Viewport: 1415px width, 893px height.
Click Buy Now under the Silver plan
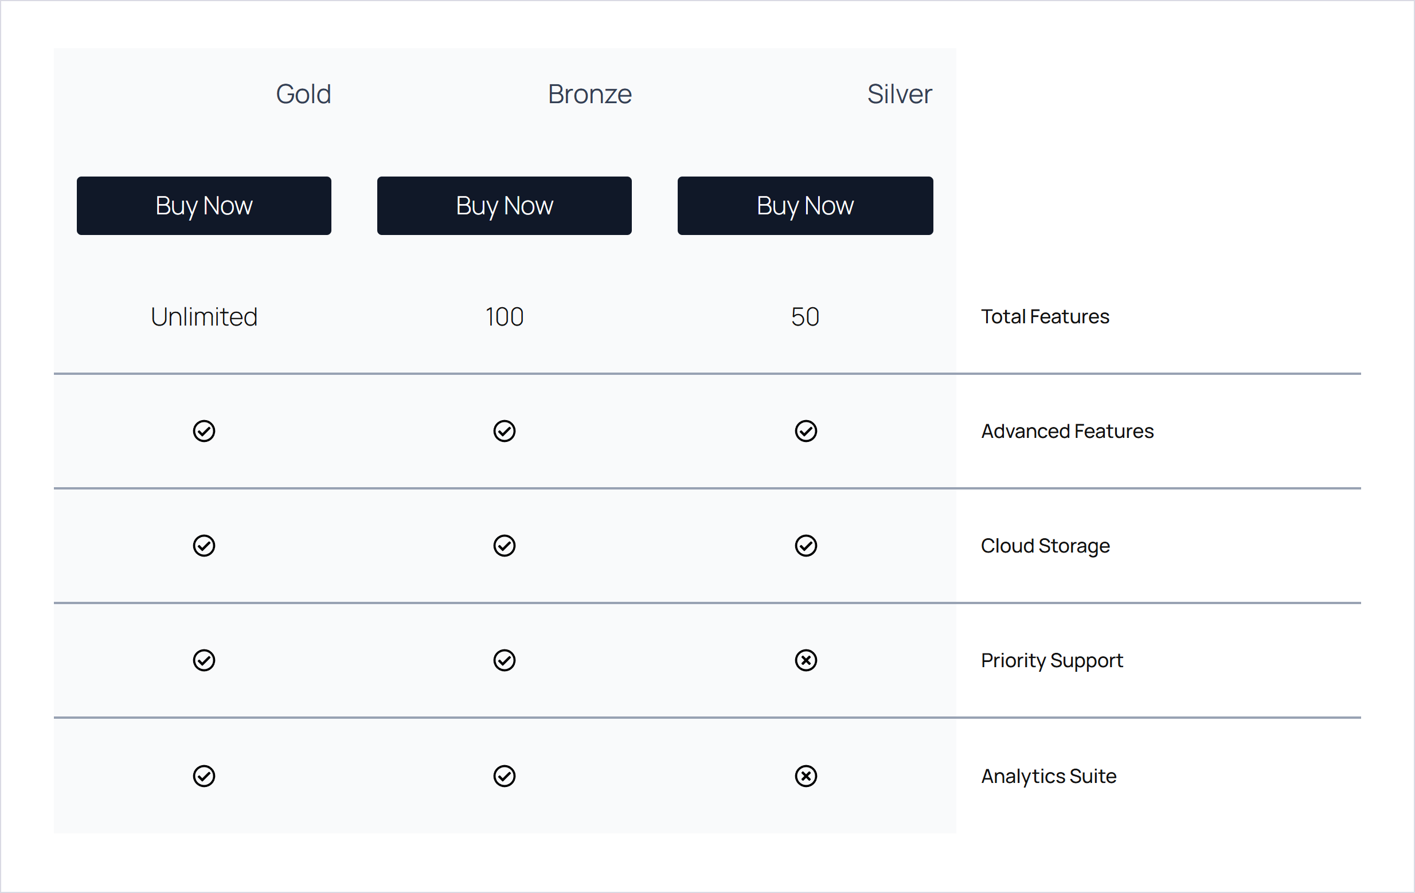805,206
